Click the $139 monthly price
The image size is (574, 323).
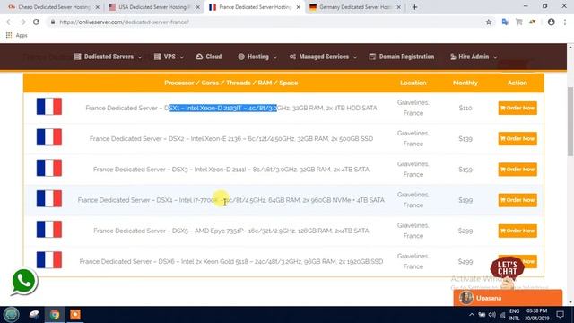465,139
